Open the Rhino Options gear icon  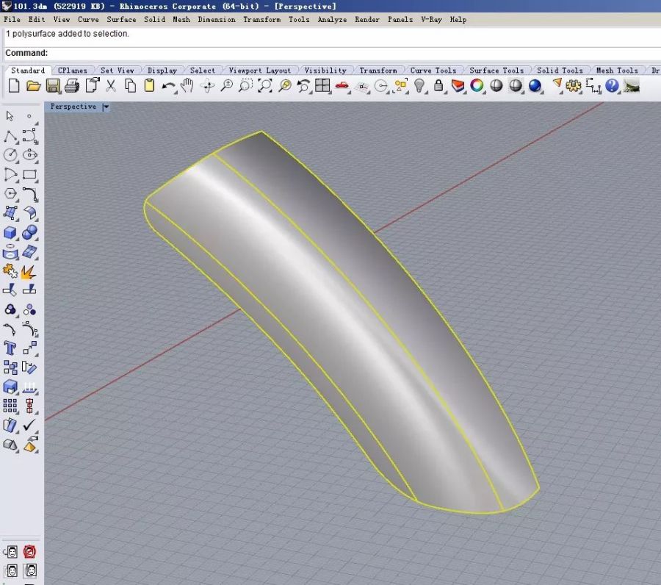[574, 86]
